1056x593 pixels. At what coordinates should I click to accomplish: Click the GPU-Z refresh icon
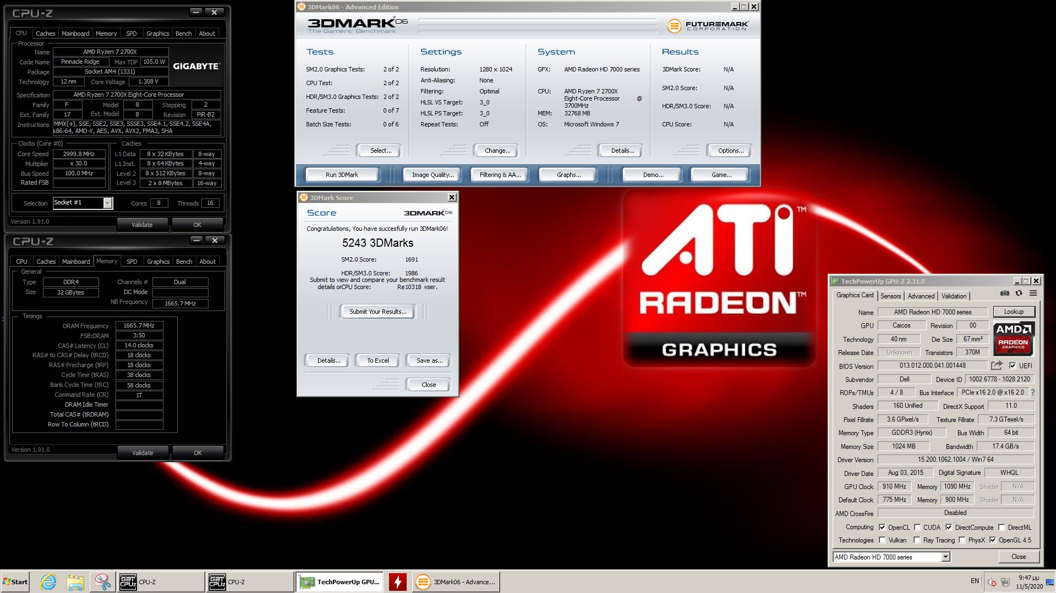(1019, 293)
